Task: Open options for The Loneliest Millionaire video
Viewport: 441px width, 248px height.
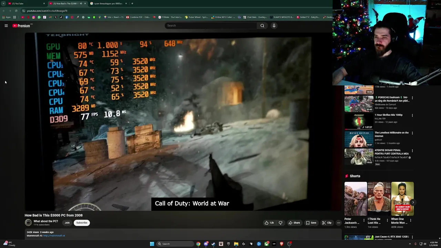Action: [412, 133]
